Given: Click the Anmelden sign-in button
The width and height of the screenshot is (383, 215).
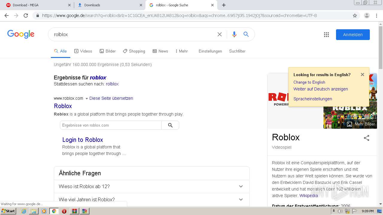Looking at the screenshot, I should 353,35.
